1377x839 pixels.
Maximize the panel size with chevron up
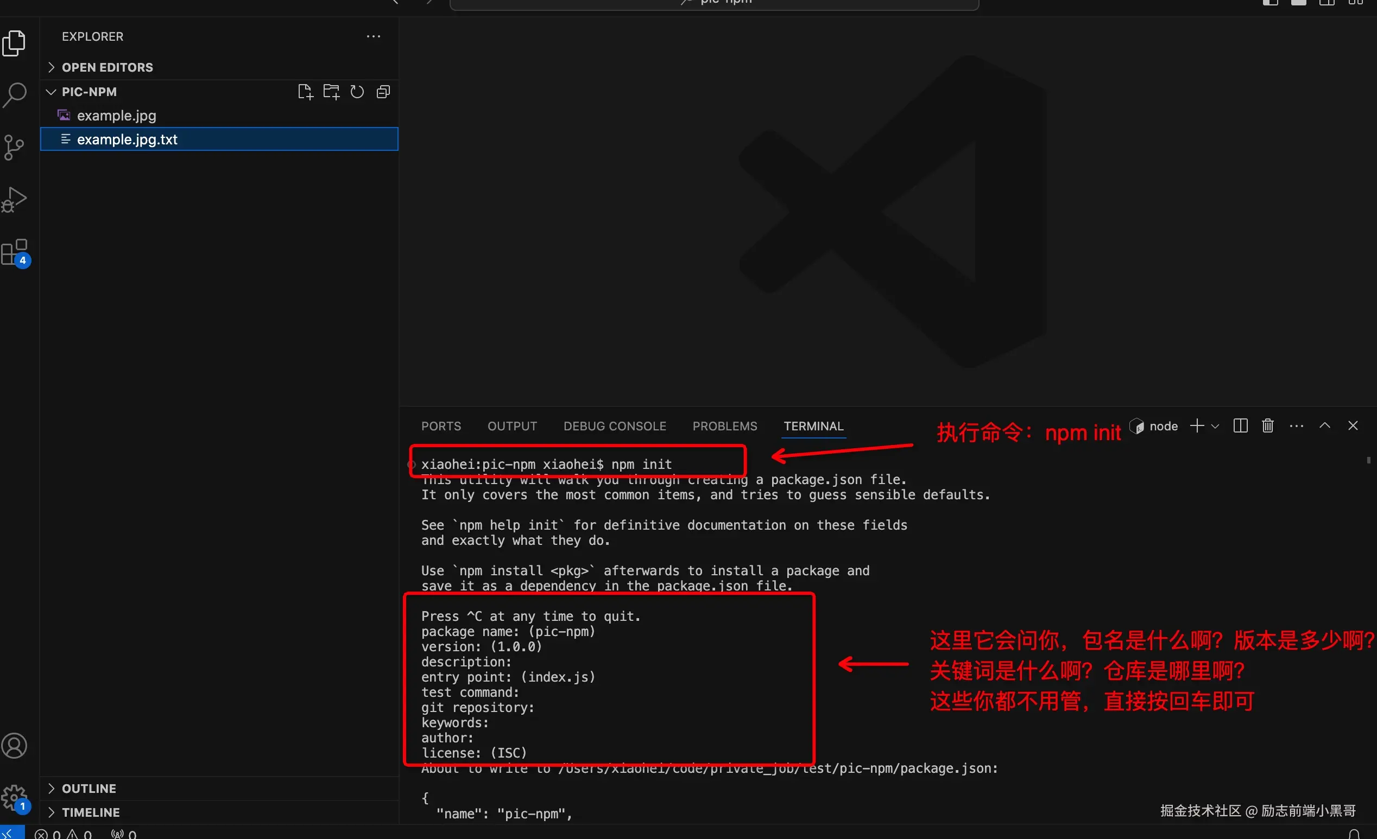tap(1324, 425)
